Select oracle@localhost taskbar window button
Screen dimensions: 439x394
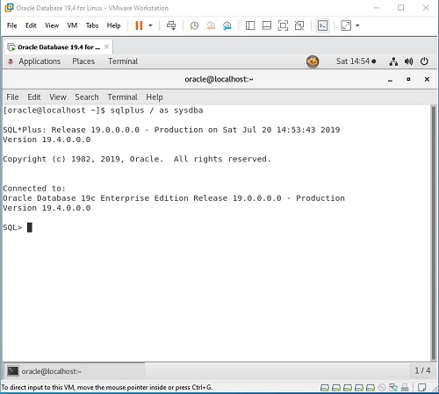coord(75,371)
